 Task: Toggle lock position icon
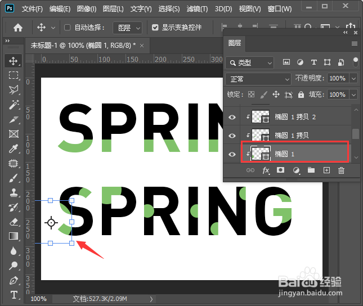(276, 94)
